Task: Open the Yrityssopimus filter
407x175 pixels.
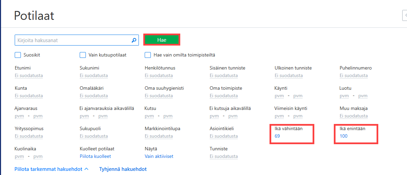Action: click(x=29, y=136)
